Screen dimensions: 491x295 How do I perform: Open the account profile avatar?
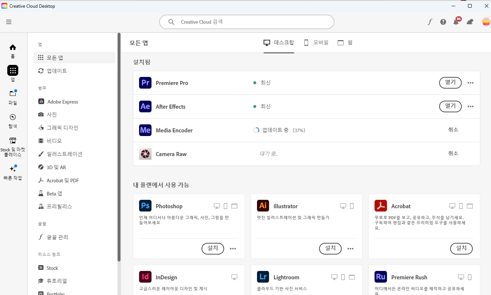[x=486, y=22]
